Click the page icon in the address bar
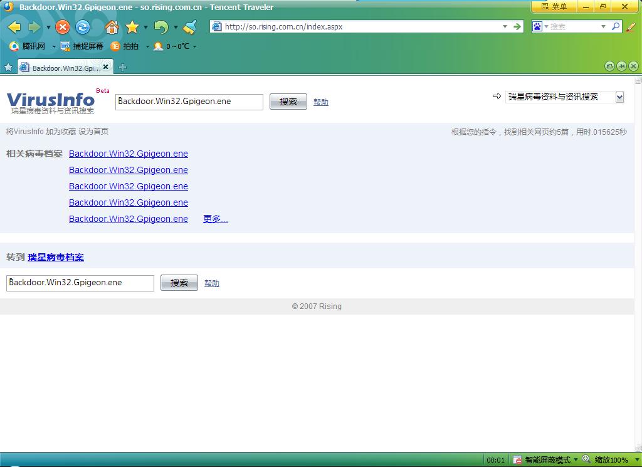 pyautogui.click(x=216, y=26)
